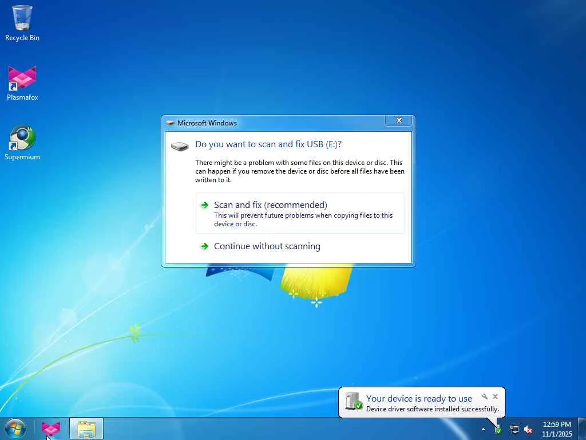Click the Show desktop strip
The width and height of the screenshot is (586, 440).
click(x=582, y=429)
